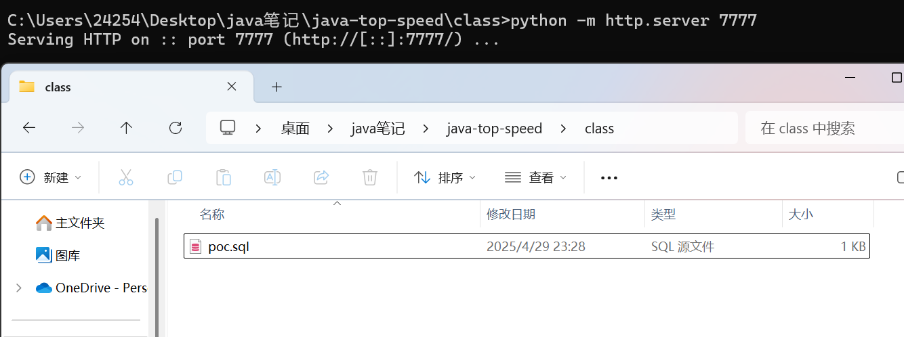Refresh the current folder view
Screen dimensions: 904x337
tap(176, 128)
